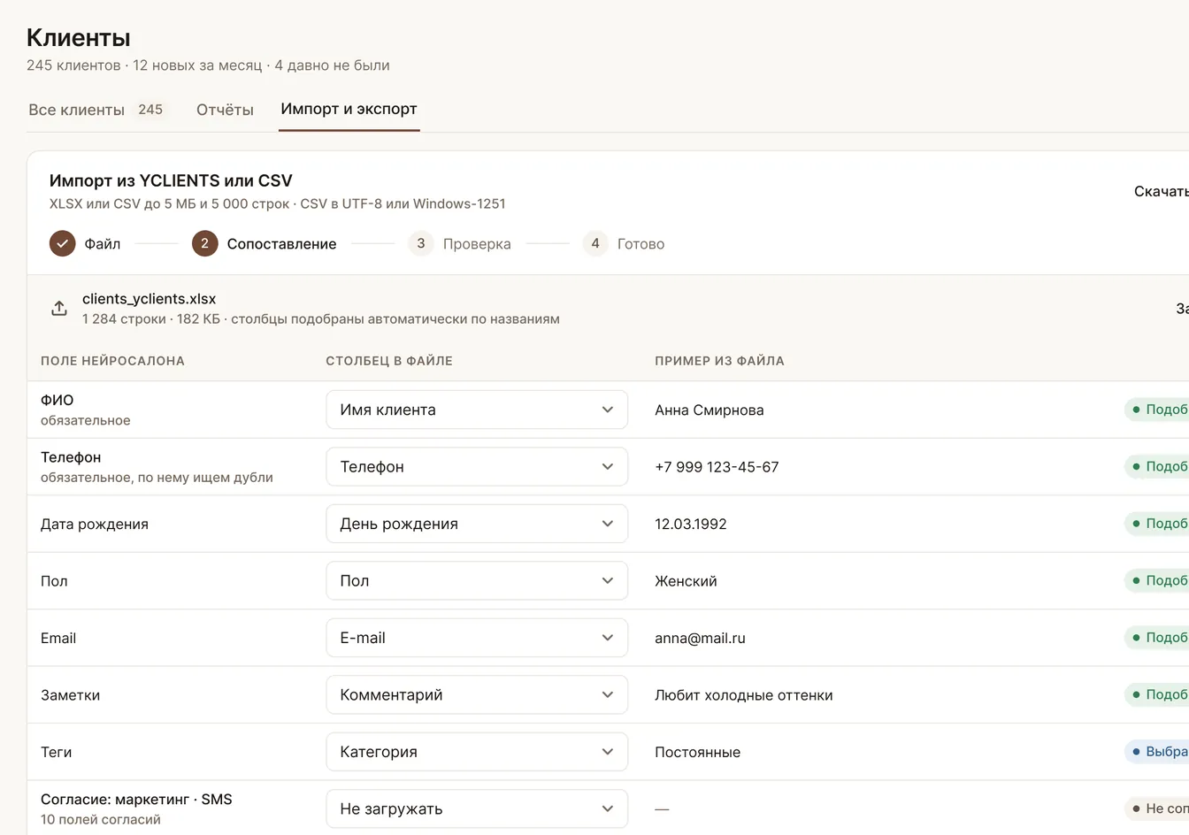Image resolution: width=1189 pixels, height=835 pixels.
Task: Open the Теги dropdown showing Категория
Action: click(x=477, y=752)
